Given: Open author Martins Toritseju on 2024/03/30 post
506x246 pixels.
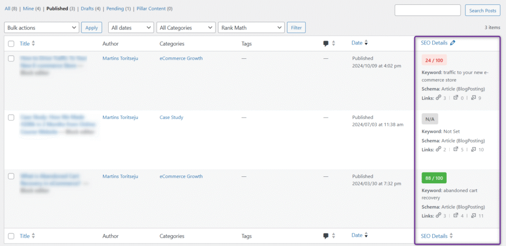Looking at the screenshot, I should [120, 176].
